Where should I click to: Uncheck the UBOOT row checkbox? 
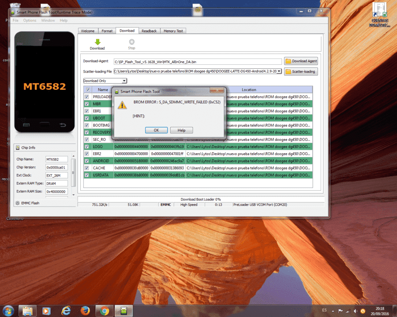point(87,118)
